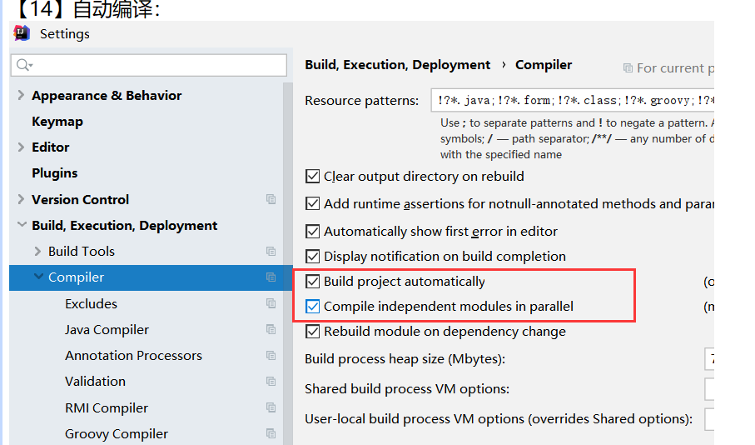
Task: Click the Resource patterns input field
Action: [571, 101]
